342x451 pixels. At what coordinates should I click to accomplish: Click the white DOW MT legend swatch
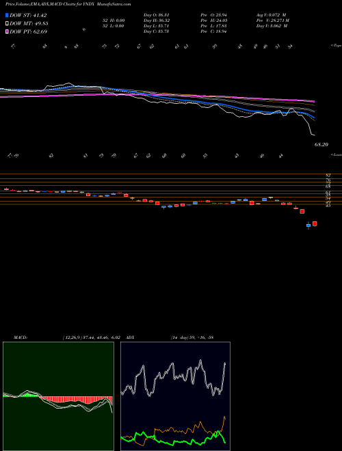pyautogui.click(x=7, y=24)
